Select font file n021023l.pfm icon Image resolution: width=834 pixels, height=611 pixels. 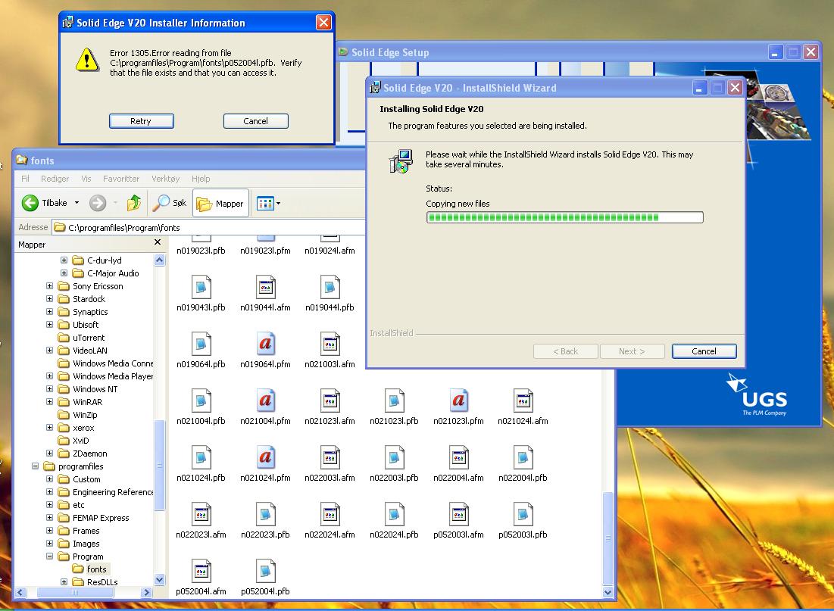[458, 401]
